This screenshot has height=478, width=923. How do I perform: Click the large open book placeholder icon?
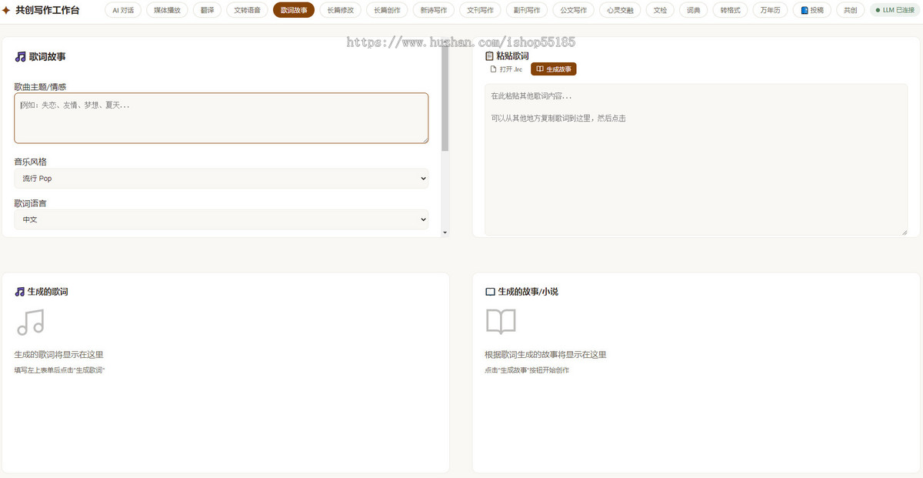tap(501, 322)
